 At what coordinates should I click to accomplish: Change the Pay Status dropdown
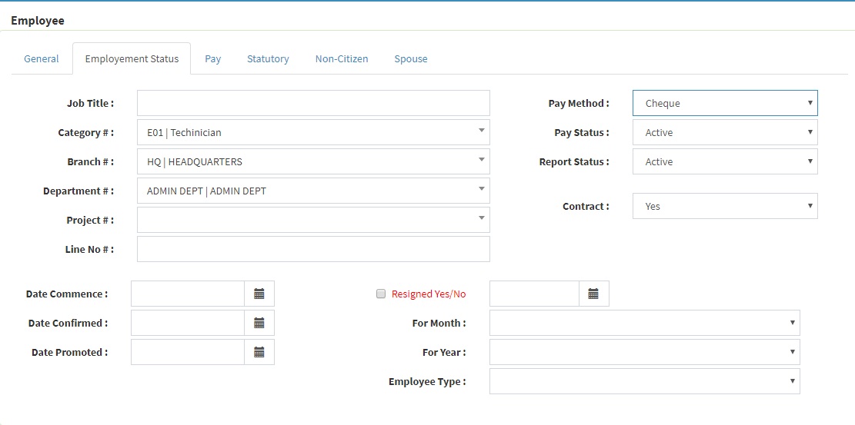tap(725, 132)
